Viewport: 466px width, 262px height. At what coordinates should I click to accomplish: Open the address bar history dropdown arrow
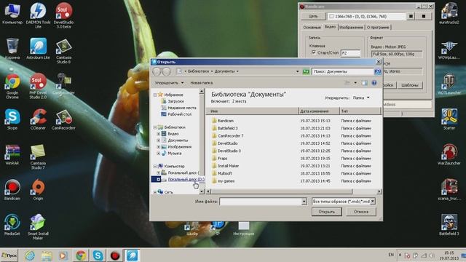tap(297, 71)
